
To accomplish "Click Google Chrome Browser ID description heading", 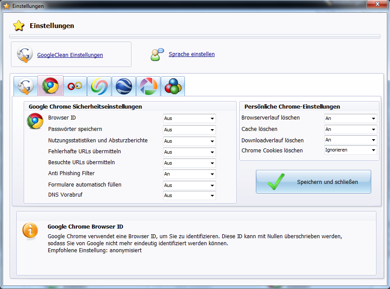I will pyautogui.click(x=85, y=227).
